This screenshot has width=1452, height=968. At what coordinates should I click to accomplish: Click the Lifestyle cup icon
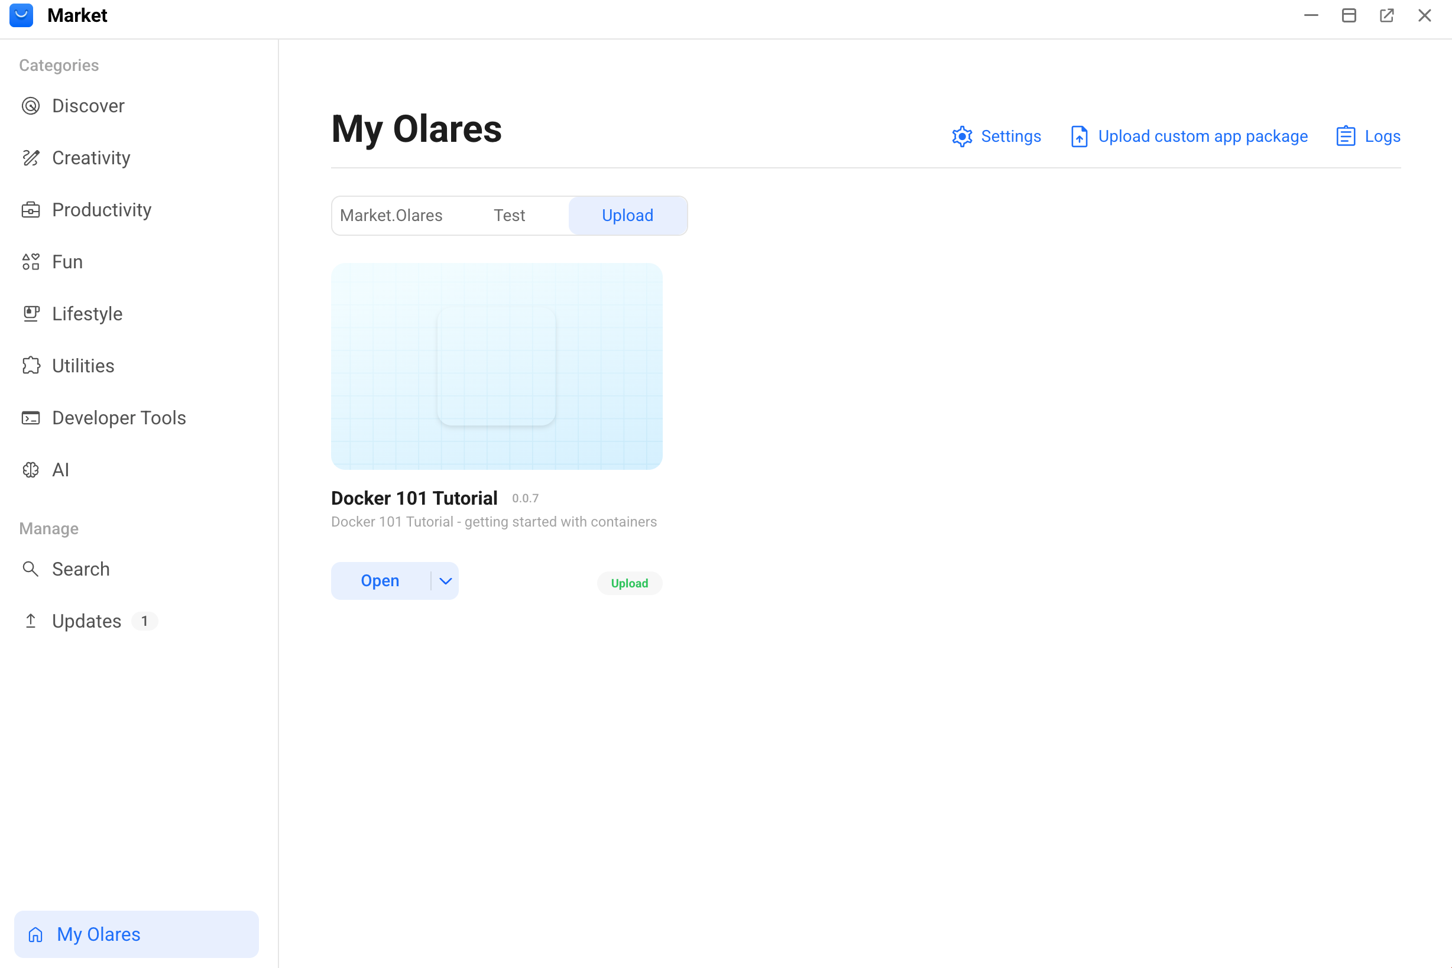coord(31,314)
